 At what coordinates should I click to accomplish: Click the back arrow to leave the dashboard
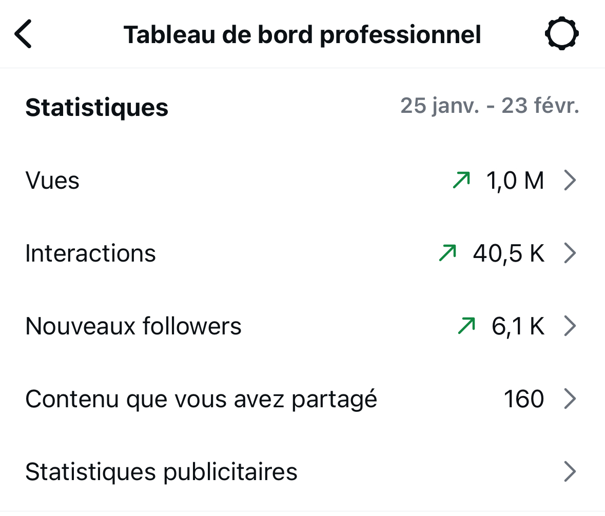coord(23,33)
